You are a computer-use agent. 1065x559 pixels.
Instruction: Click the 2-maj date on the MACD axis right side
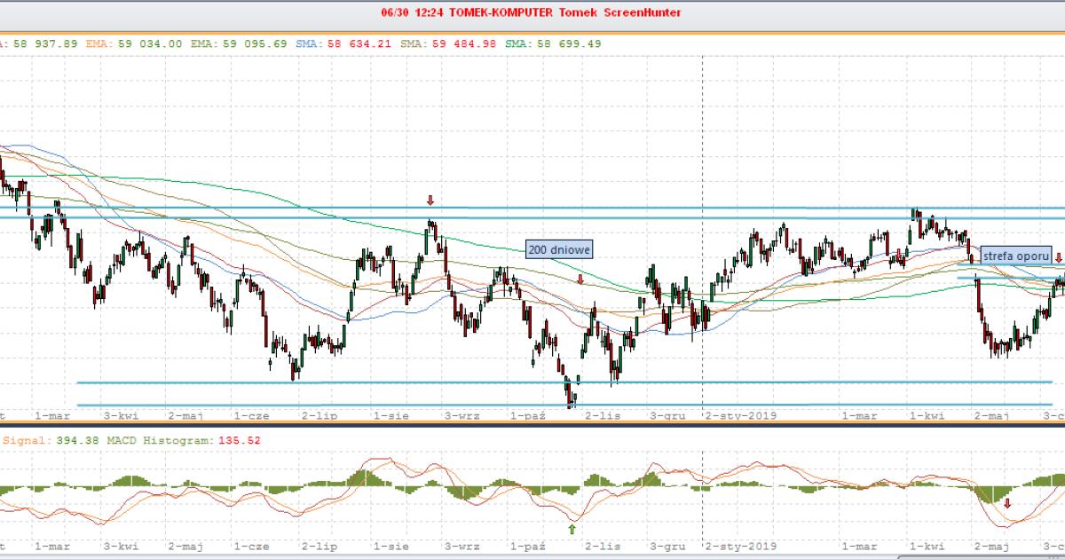click(x=991, y=546)
